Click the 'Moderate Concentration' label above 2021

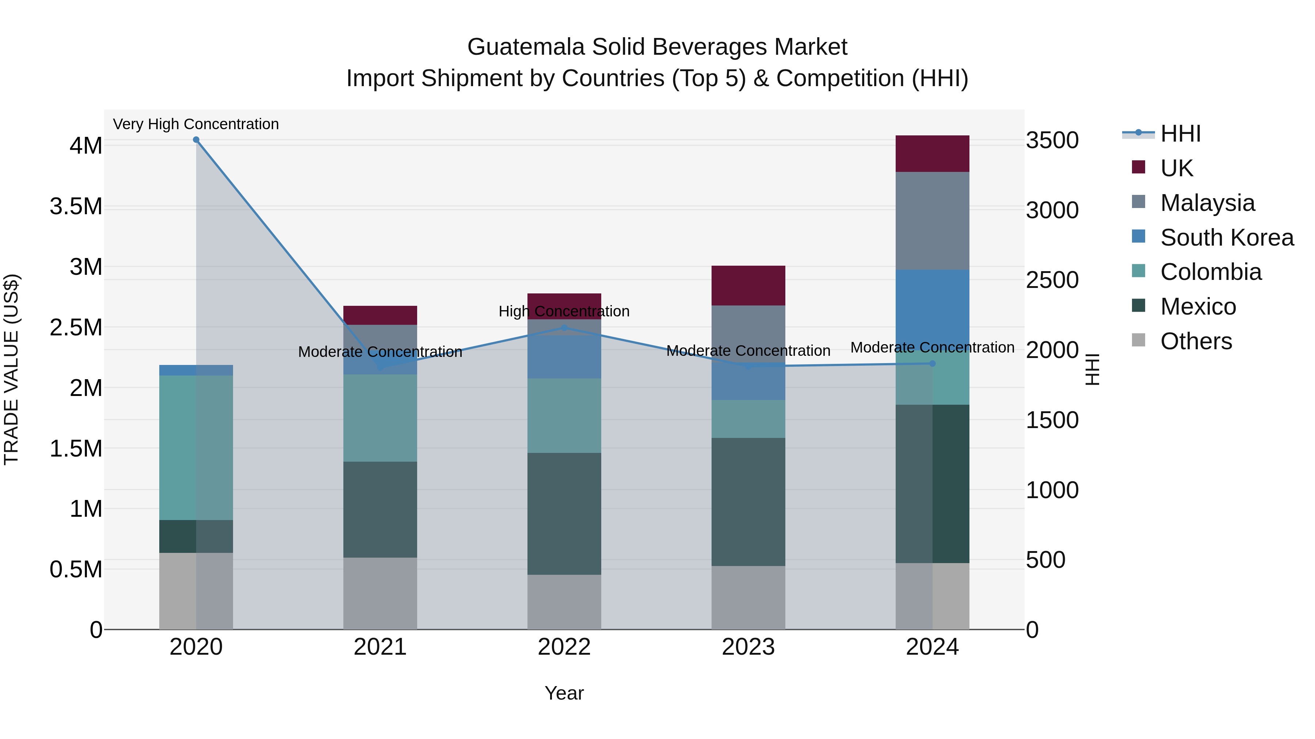(x=380, y=352)
